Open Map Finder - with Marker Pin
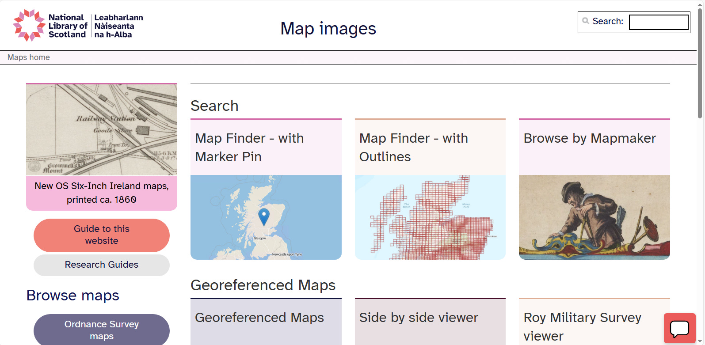The width and height of the screenshot is (705, 345). pyautogui.click(x=249, y=147)
